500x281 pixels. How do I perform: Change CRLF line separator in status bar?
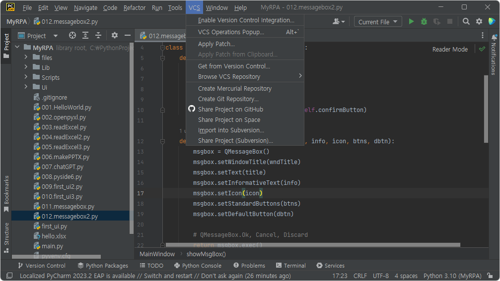point(360,276)
